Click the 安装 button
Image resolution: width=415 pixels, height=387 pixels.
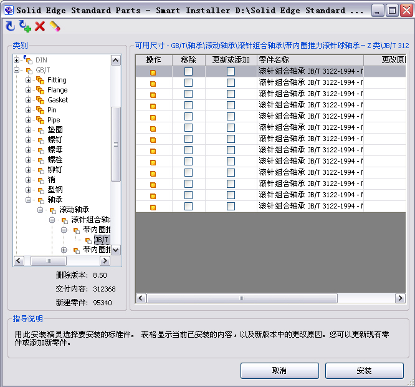[364, 371]
